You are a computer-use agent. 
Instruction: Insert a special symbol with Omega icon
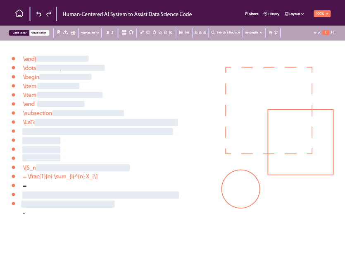coord(131,32)
